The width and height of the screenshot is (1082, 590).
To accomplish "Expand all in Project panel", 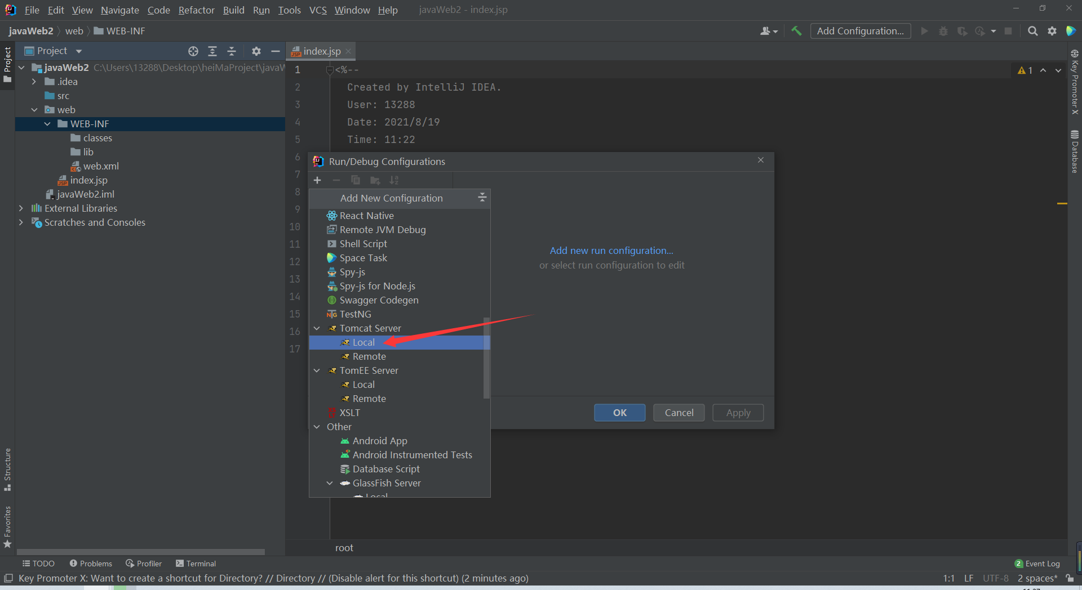I will click(x=212, y=51).
